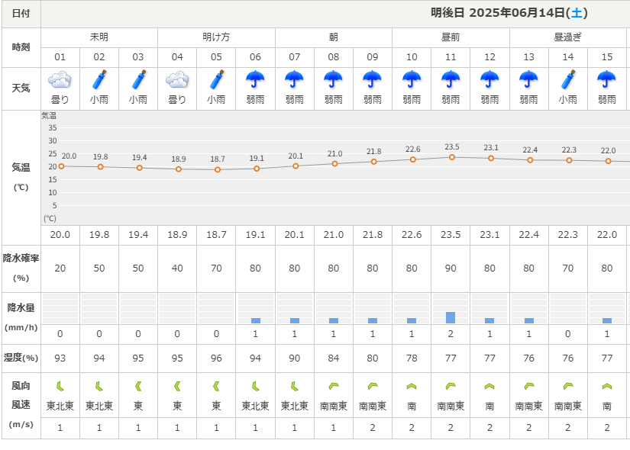Click the blue umbrella icon at 06 hour
Image resolution: width=630 pixels, height=450 pixels.
256,79
